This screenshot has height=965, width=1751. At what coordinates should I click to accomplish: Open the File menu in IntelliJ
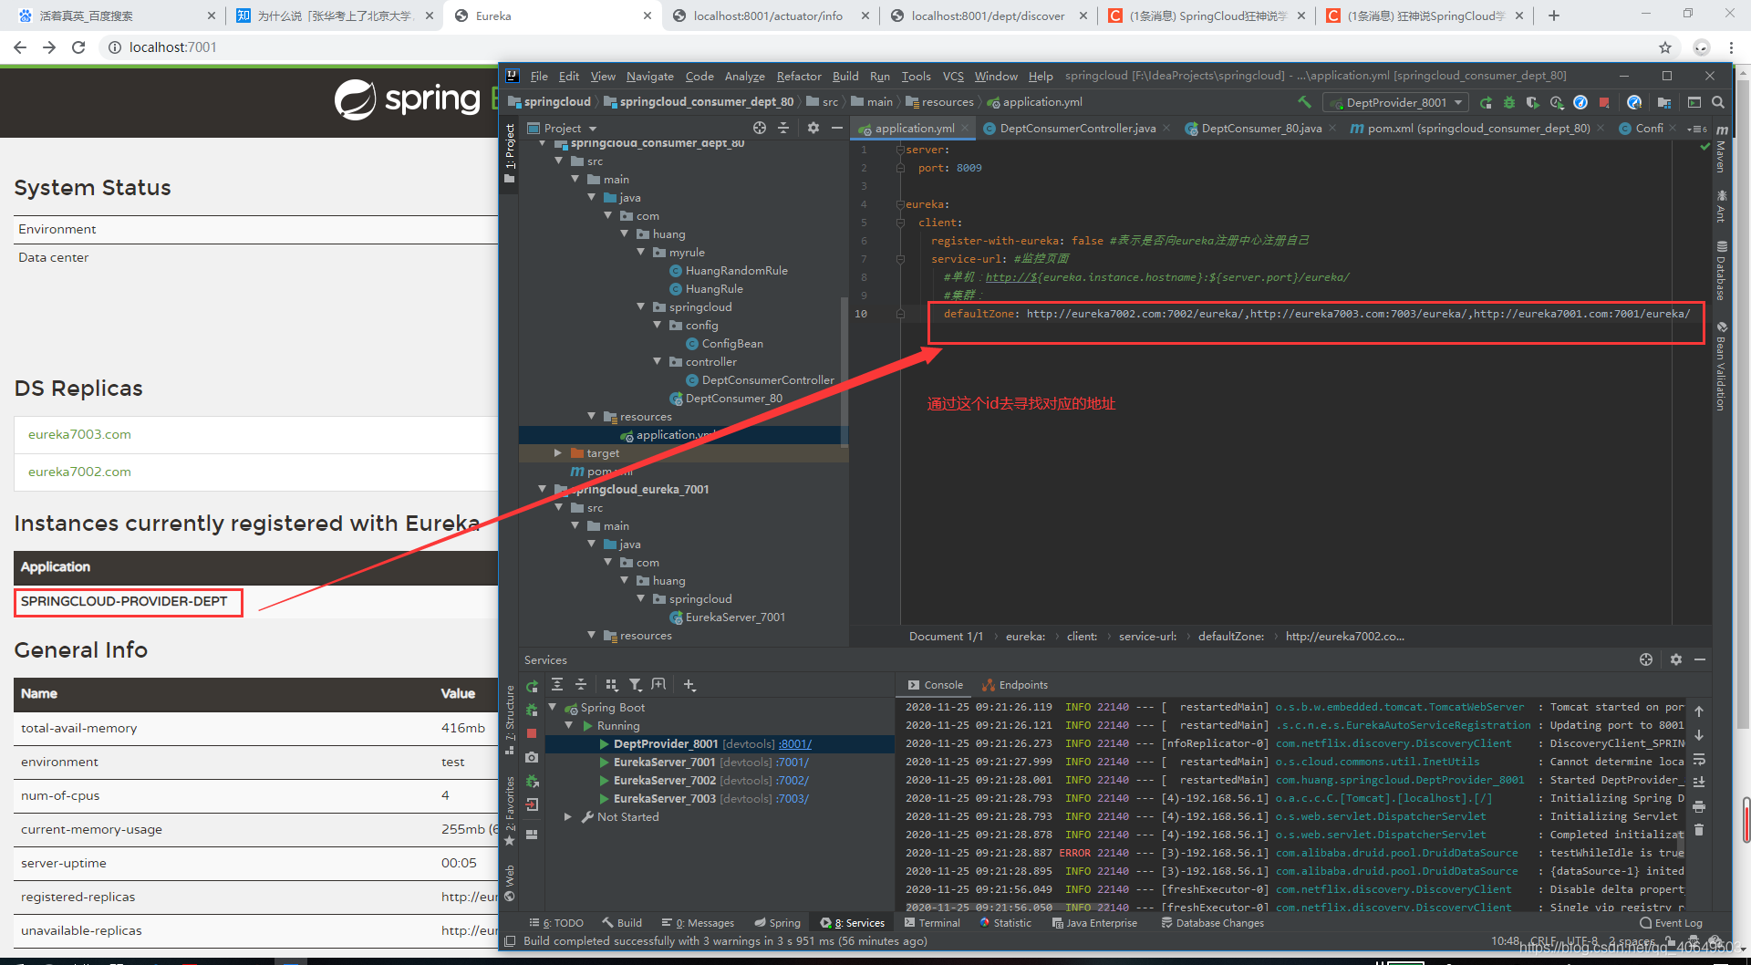(x=539, y=77)
